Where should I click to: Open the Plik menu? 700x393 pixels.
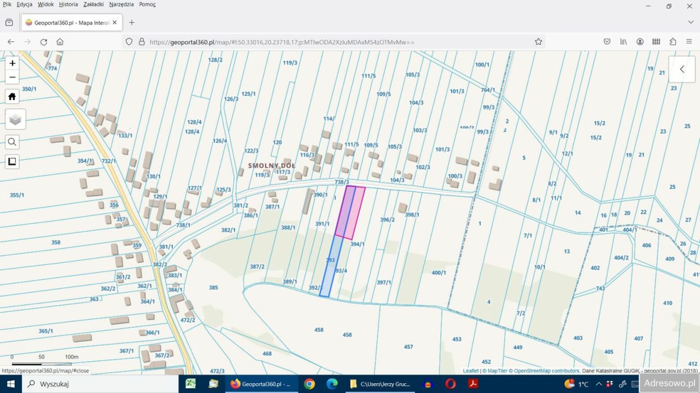7,4
